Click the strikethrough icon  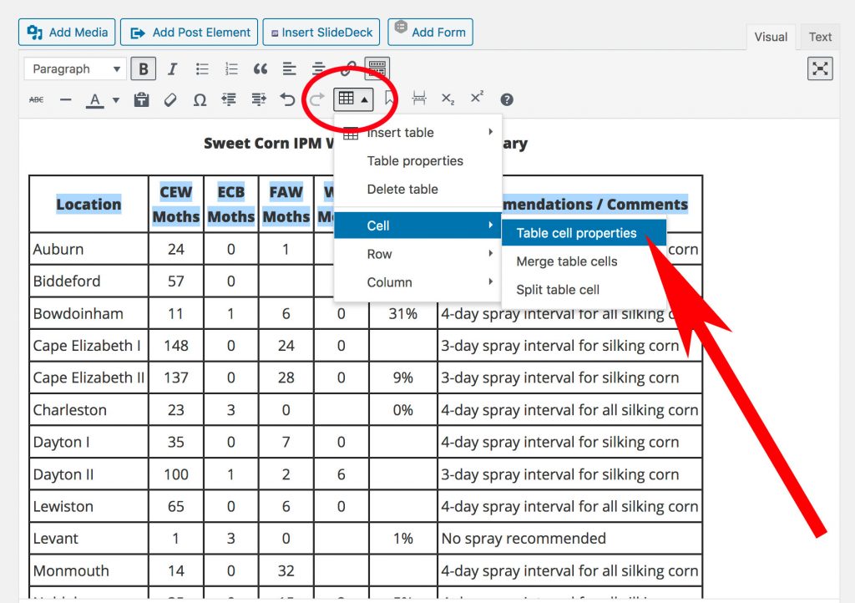coord(37,99)
